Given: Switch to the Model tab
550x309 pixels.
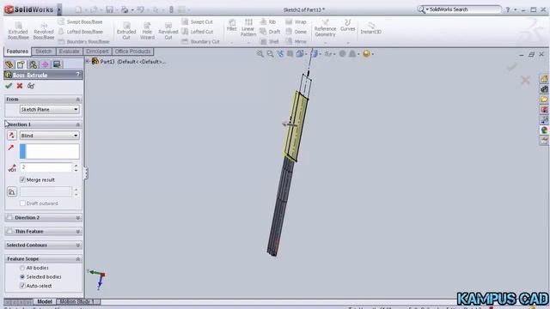Looking at the screenshot, I should pos(45,301).
